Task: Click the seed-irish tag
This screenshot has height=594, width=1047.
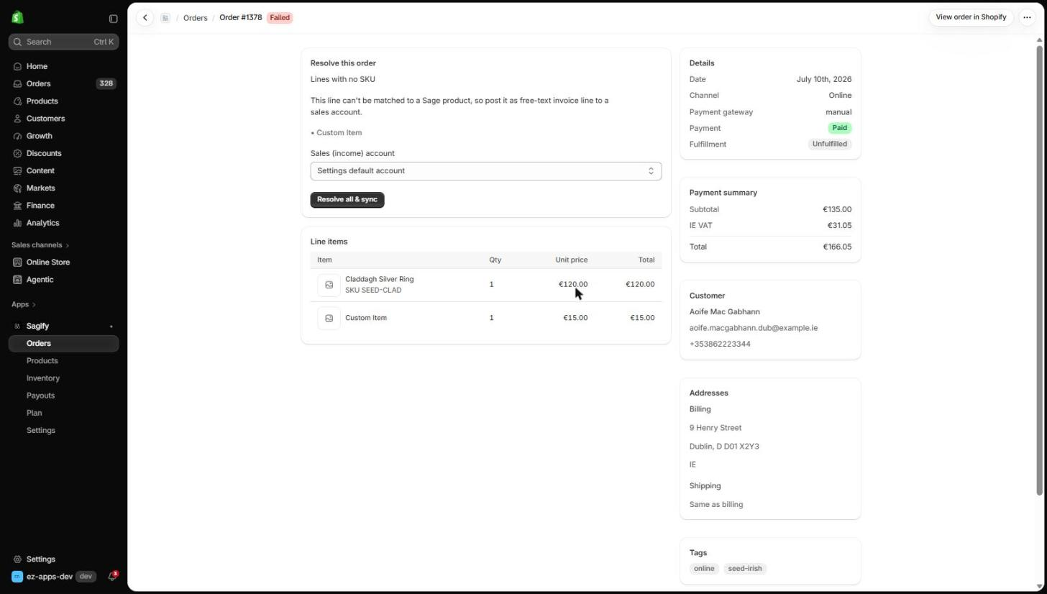Action: click(745, 569)
